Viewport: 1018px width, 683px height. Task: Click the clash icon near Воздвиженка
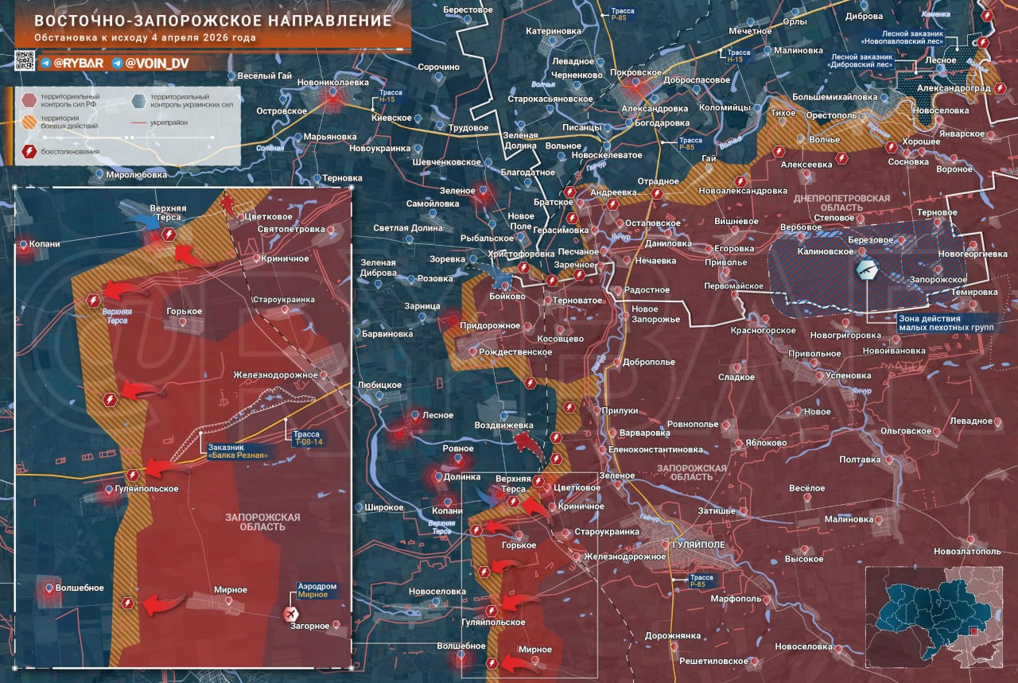556,437
